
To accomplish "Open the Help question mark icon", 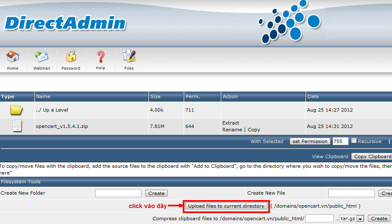I will (101, 57).
